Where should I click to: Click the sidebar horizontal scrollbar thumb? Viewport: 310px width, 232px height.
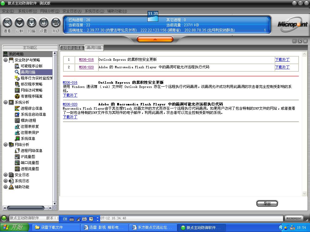(26, 208)
